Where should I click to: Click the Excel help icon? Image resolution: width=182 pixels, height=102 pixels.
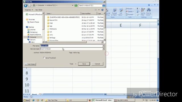click(x=149, y=5)
